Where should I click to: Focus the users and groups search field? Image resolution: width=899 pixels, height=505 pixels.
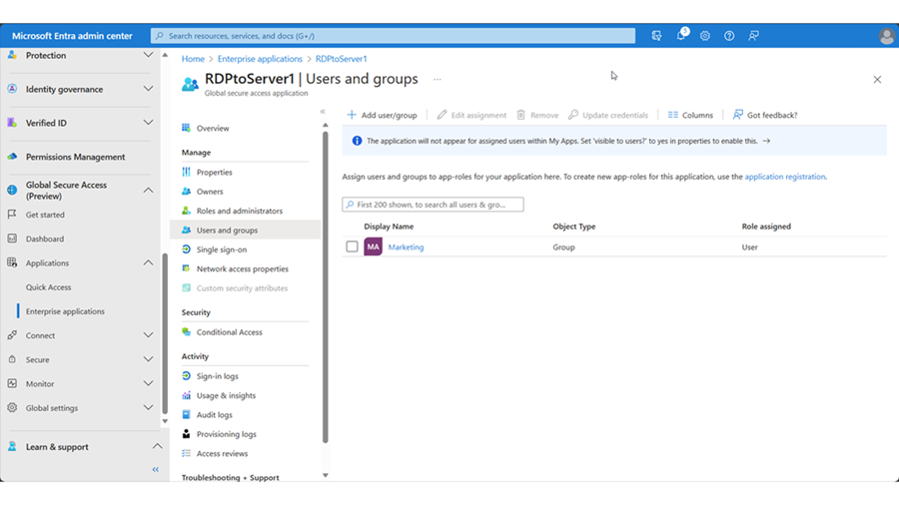(x=433, y=205)
